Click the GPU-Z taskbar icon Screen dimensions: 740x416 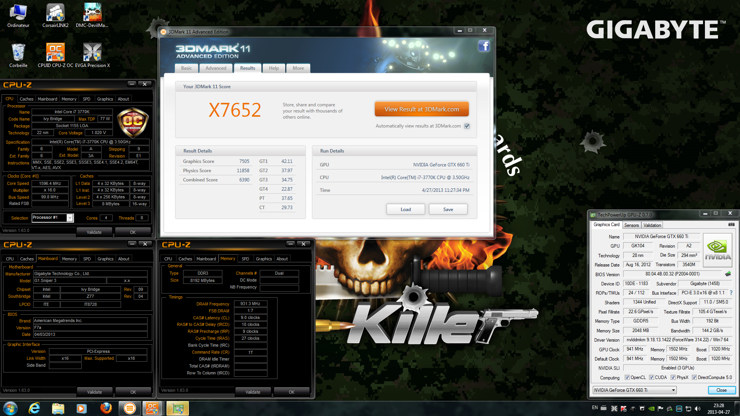pyautogui.click(x=178, y=408)
